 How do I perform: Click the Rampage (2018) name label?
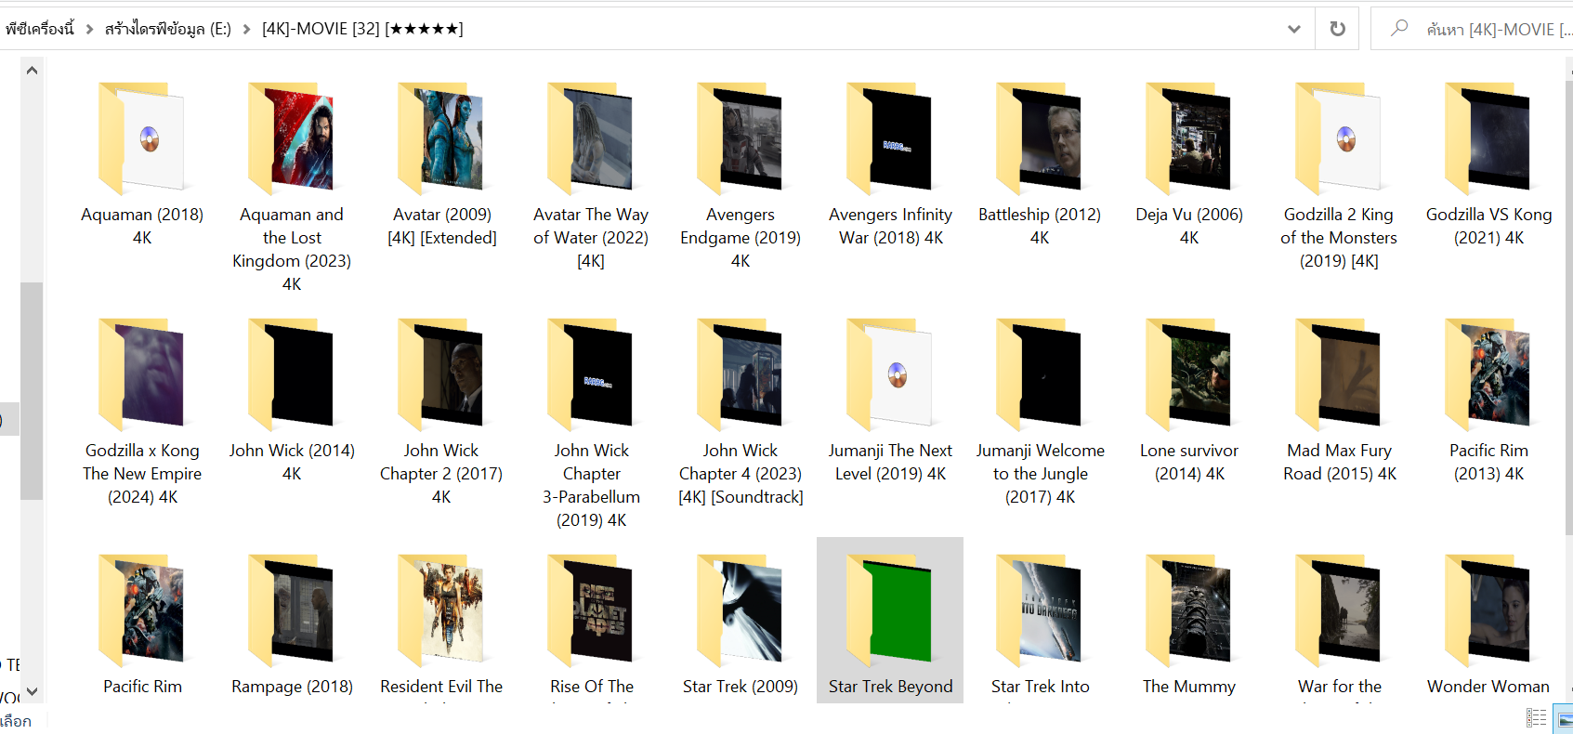292,687
